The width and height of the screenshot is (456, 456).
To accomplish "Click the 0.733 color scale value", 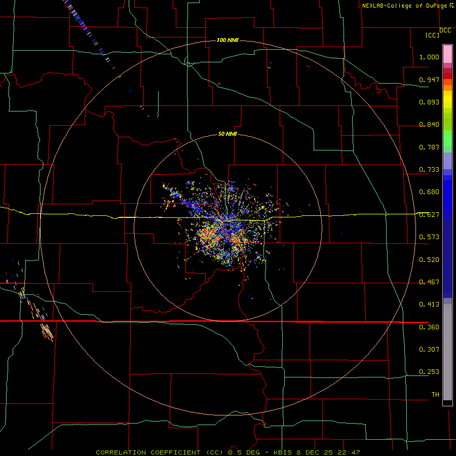I will [429, 170].
